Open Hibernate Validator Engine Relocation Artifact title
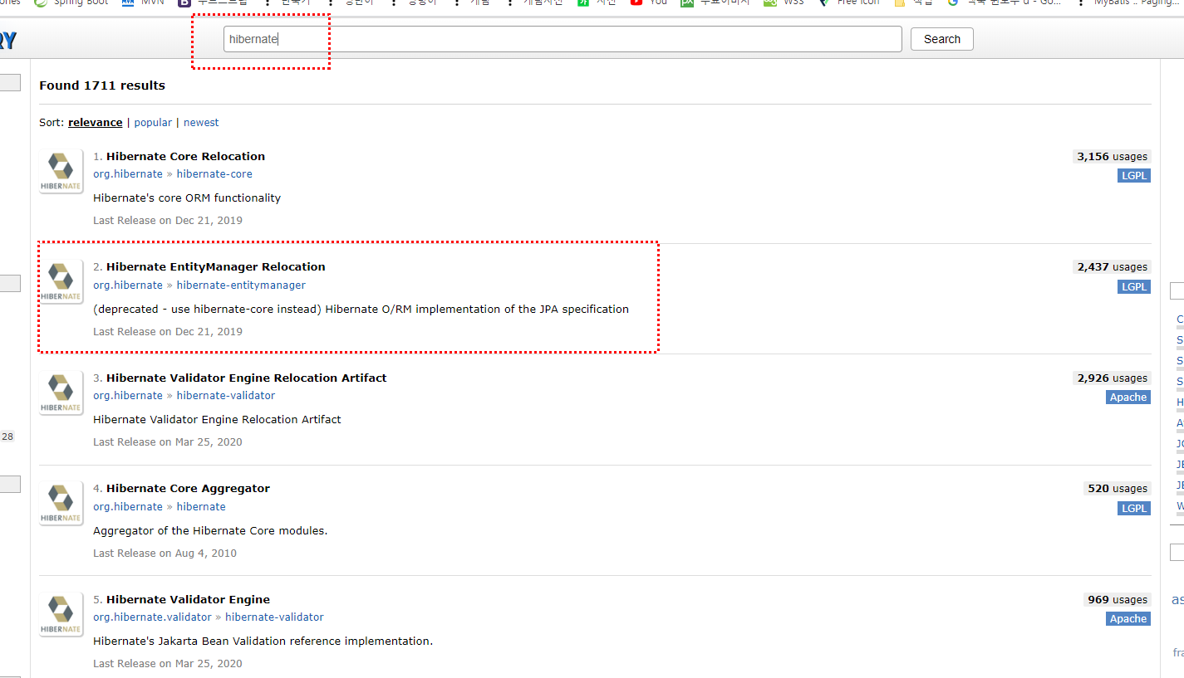 click(247, 378)
